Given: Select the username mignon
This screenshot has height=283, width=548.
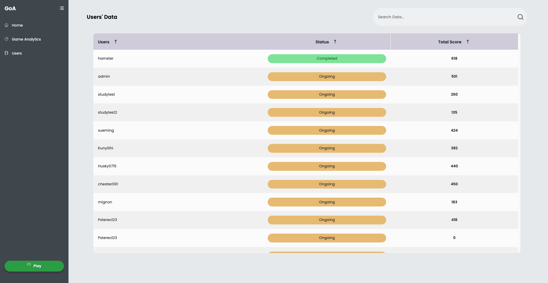Looking at the screenshot, I should point(105,202).
